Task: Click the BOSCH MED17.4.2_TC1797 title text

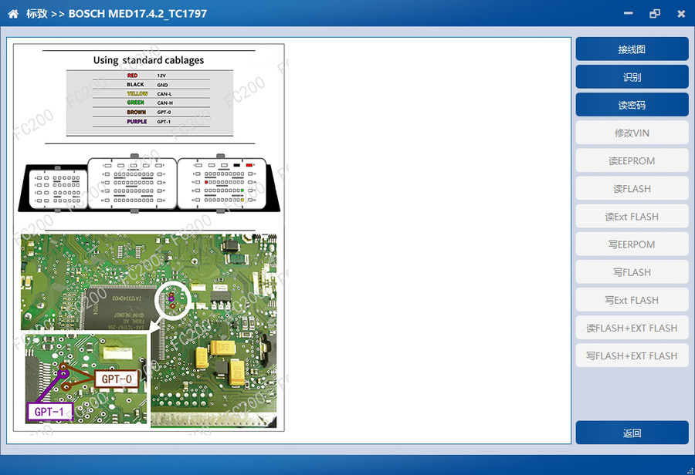Action: 137,14
